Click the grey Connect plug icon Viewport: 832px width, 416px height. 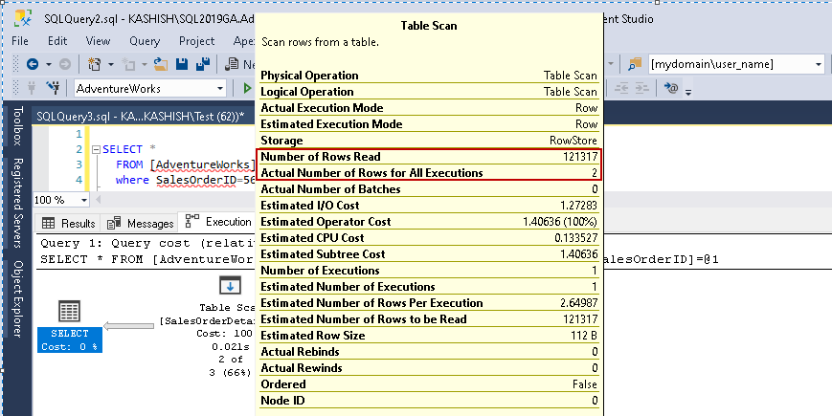click(x=32, y=88)
